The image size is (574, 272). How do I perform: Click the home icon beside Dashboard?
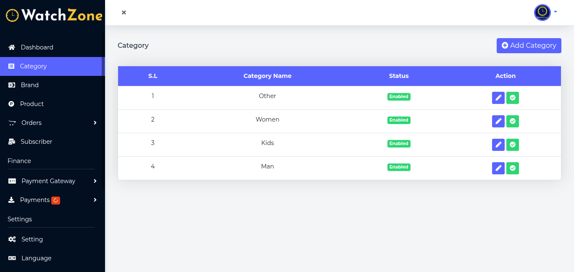pyautogui.click(x=12, y=47)
